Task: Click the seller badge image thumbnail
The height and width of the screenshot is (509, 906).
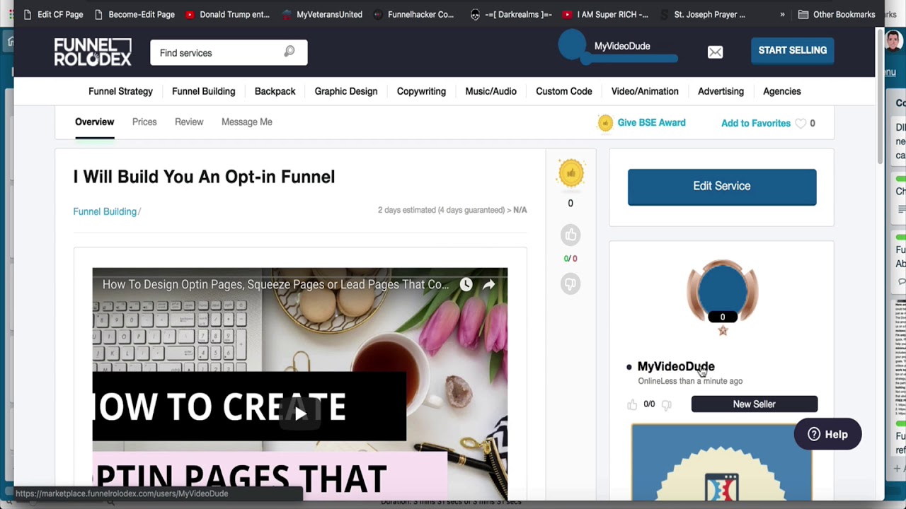Action: click(722, 462)
